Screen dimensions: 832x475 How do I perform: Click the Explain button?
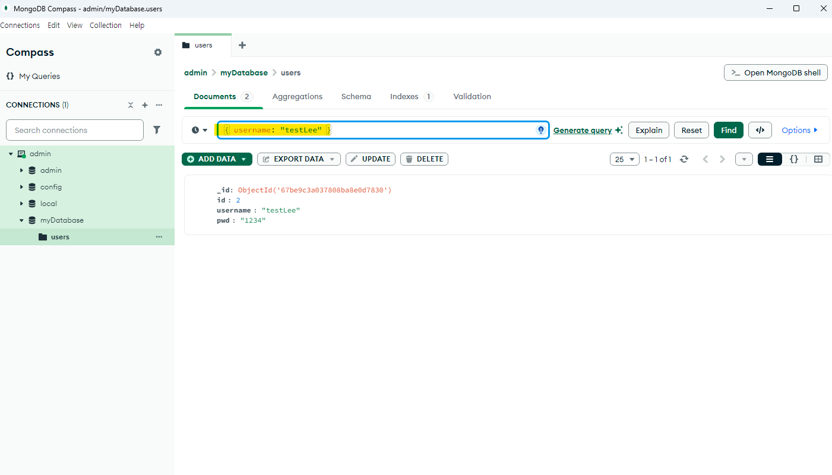[649, 130]
